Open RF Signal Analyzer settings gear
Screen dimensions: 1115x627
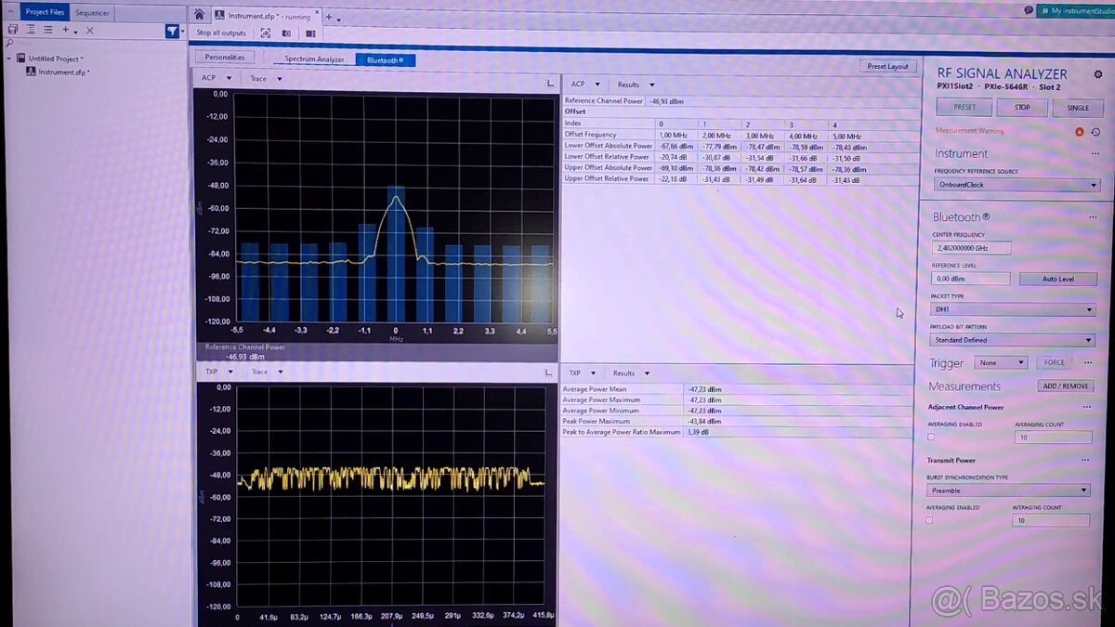coord(1098,73)
